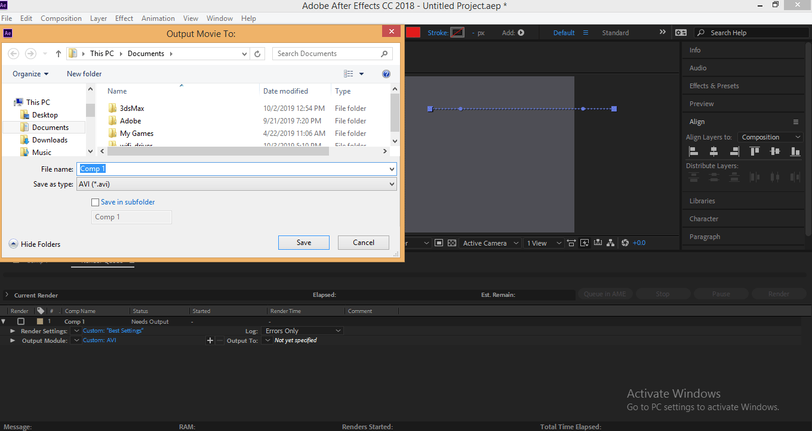Click the Not yet specified output link
The width and height of the screenshot is (812, 431).
coord(296,340)
